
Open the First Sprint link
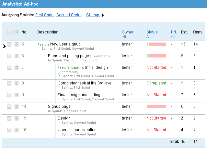click(x=45, y=15)
